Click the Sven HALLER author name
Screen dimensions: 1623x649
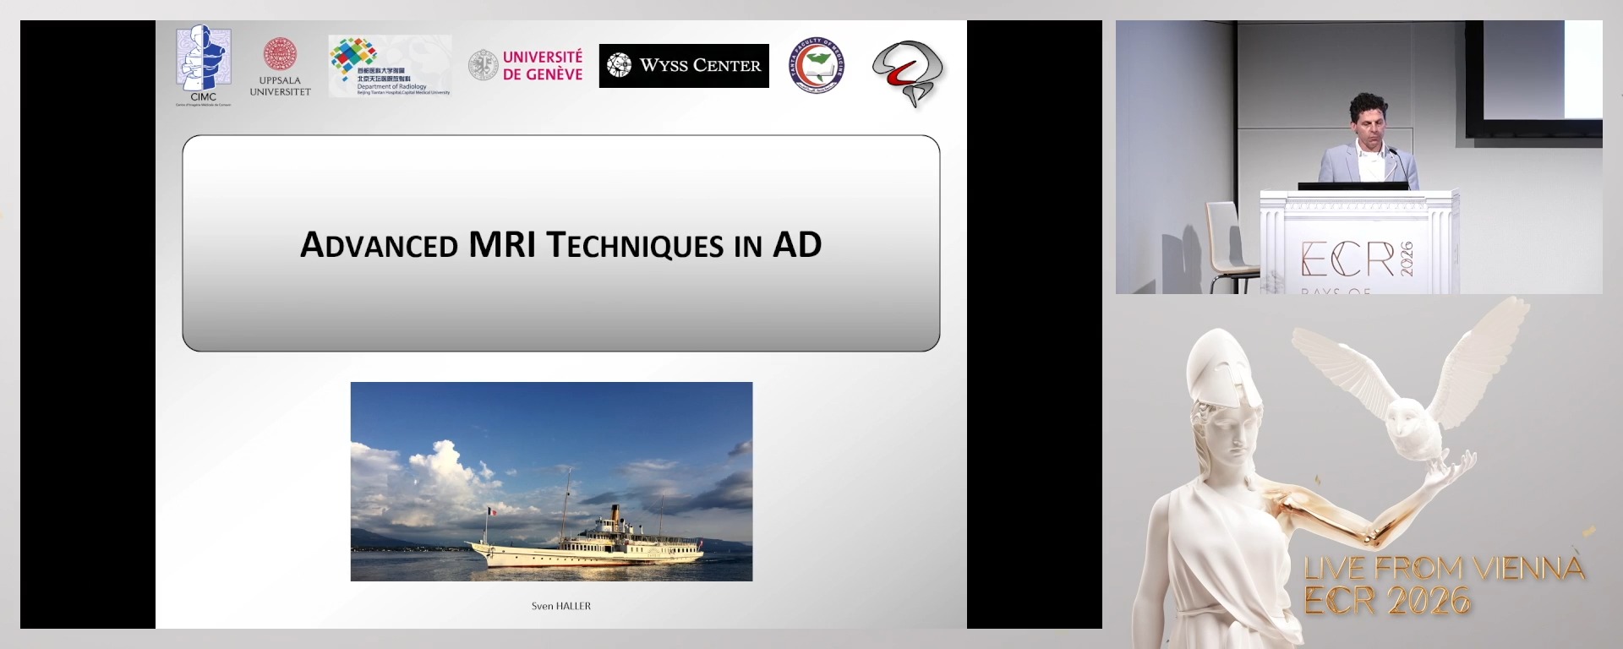(560, 606)
